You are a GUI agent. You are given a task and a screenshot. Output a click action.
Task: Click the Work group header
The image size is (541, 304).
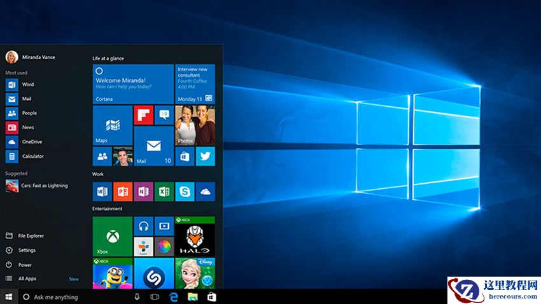coord(97,174)
